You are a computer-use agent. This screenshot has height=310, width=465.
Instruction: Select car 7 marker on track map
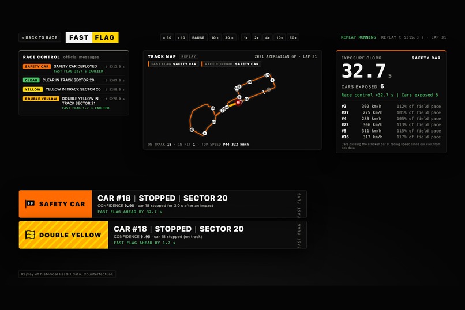tap(223, 111)
